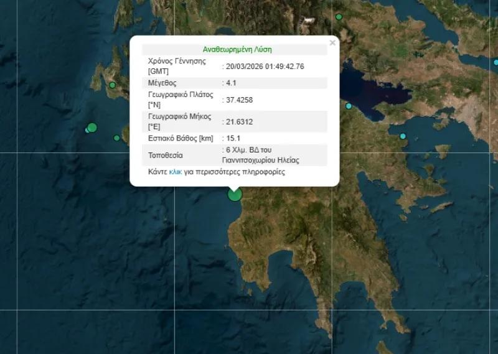Click the 'Γεωγραφικό Μήκος' label
498x354 pixels.
179,116
